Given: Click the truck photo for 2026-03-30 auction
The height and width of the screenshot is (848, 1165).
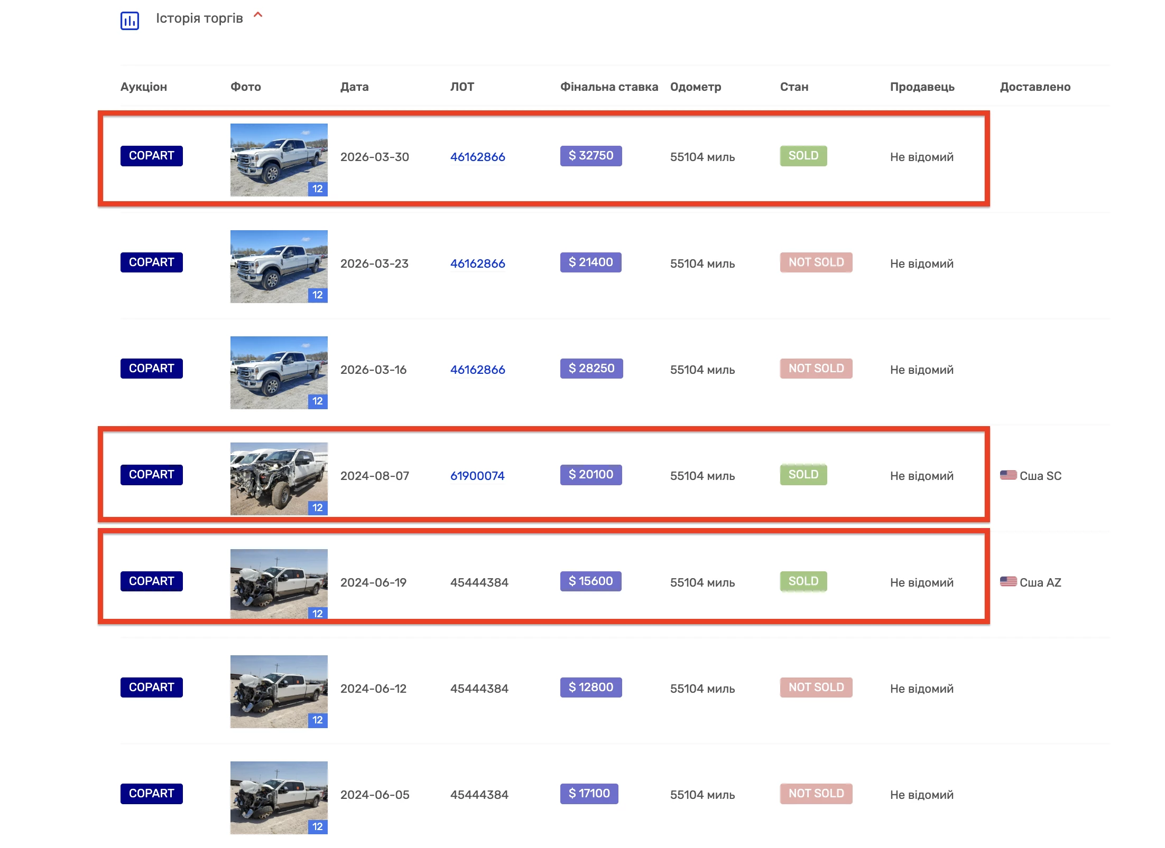Looking at the screenshot, I should click(279, 159).
